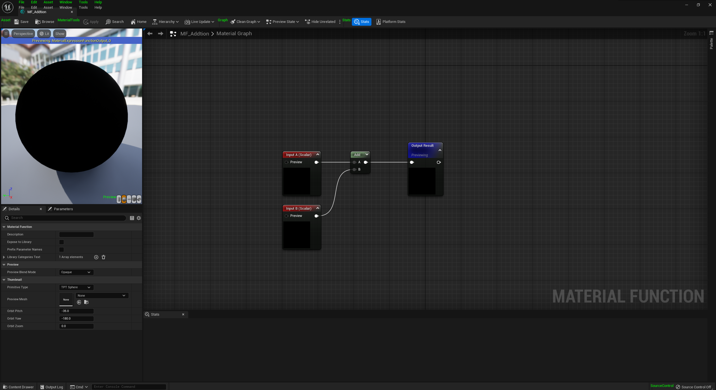The height and width of the screenshot is (390, 716).
Task: Click the Orbit Pitch value field
Action: coord(76,311)
